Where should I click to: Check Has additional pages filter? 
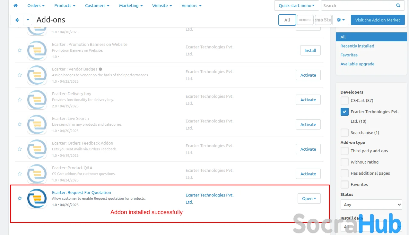pos(344,173)
